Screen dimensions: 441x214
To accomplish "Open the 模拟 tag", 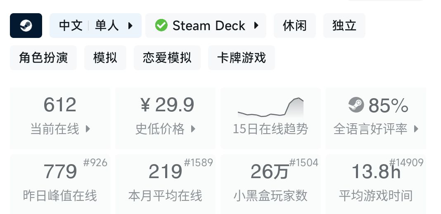I will coord(105,58).
